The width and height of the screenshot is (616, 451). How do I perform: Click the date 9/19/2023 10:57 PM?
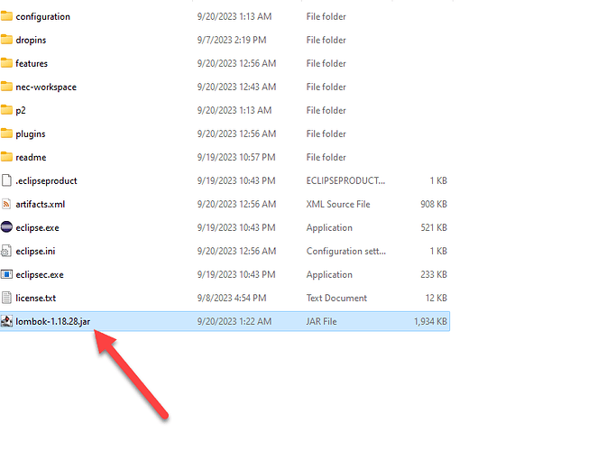(236, 157)
